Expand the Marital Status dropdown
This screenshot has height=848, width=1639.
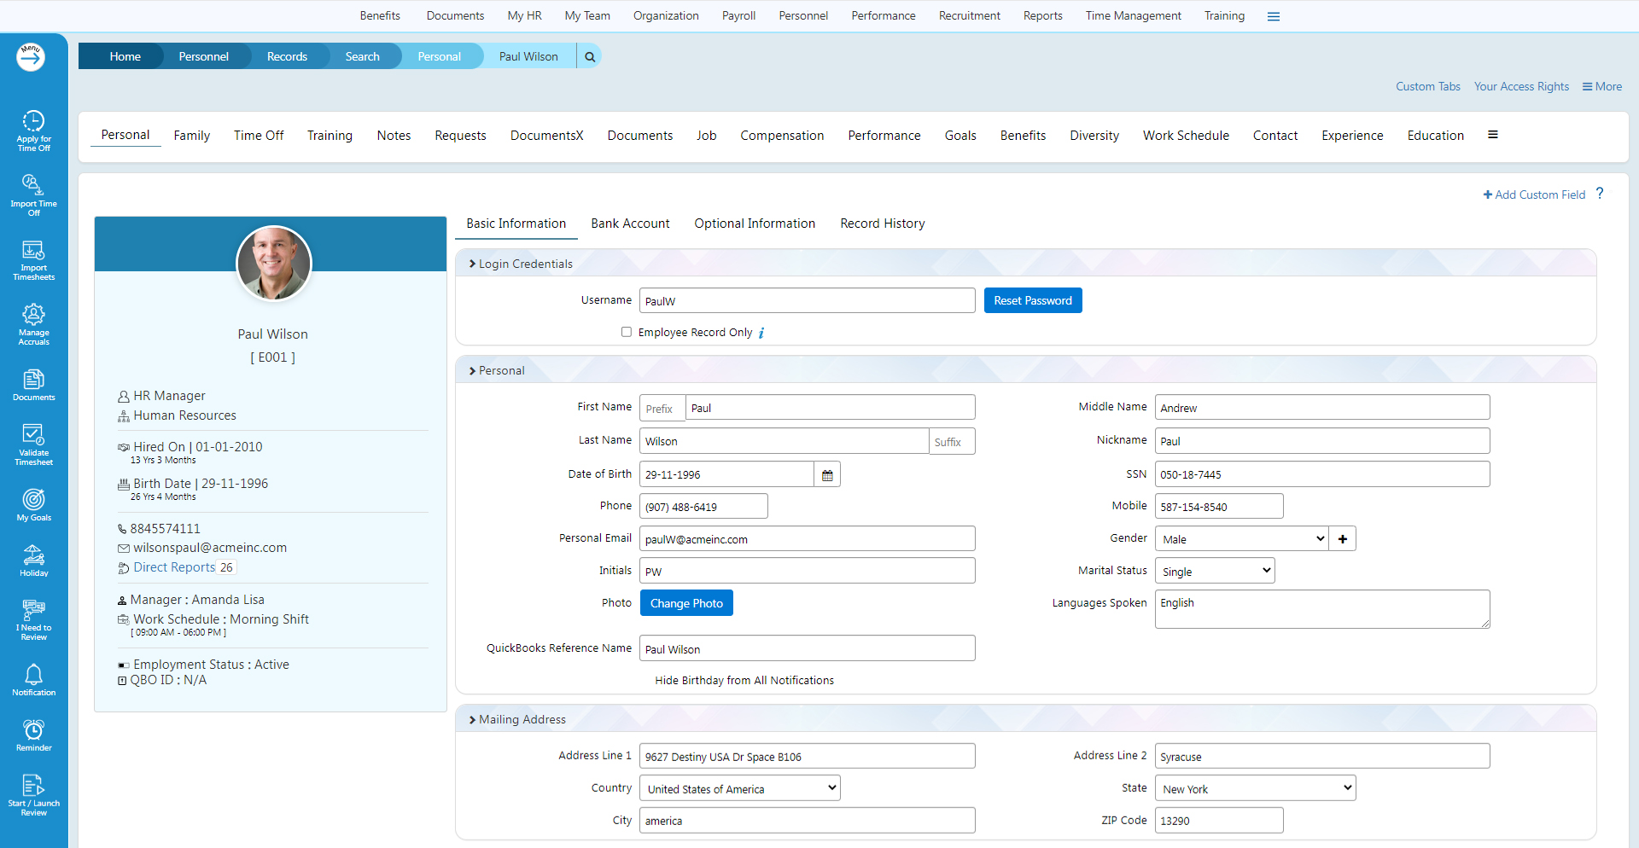[x=1214, y=572]
